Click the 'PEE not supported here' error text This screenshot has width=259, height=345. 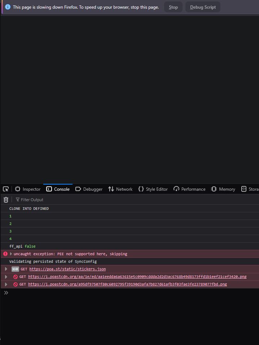70,254
